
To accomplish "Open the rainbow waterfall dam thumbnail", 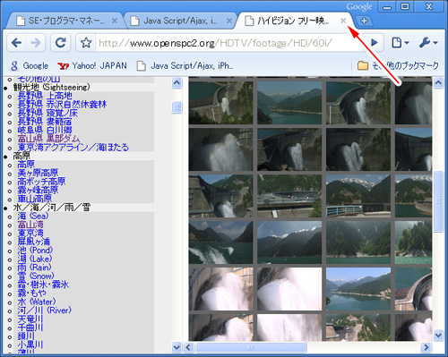I will point(221,149).
